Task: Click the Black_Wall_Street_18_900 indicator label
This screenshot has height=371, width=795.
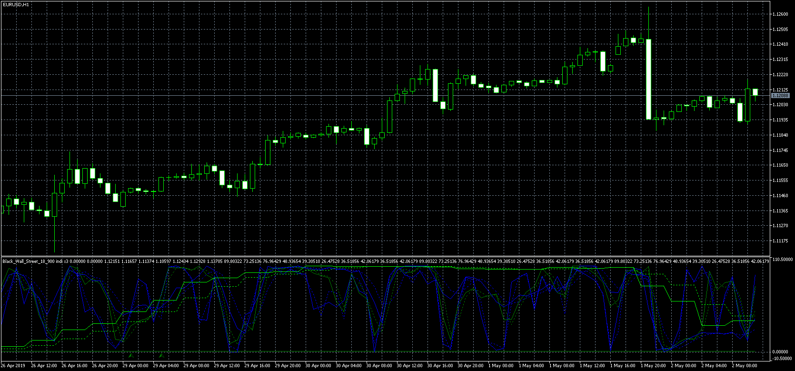Action: pos(29,261)
